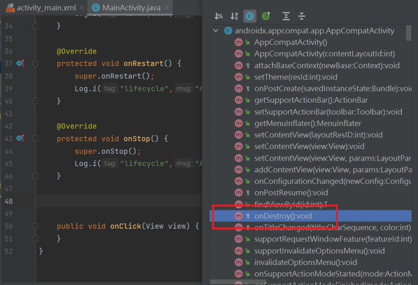Click onRestart method name on line 37
The image size is (418, 285).
[x=143, y=63]
